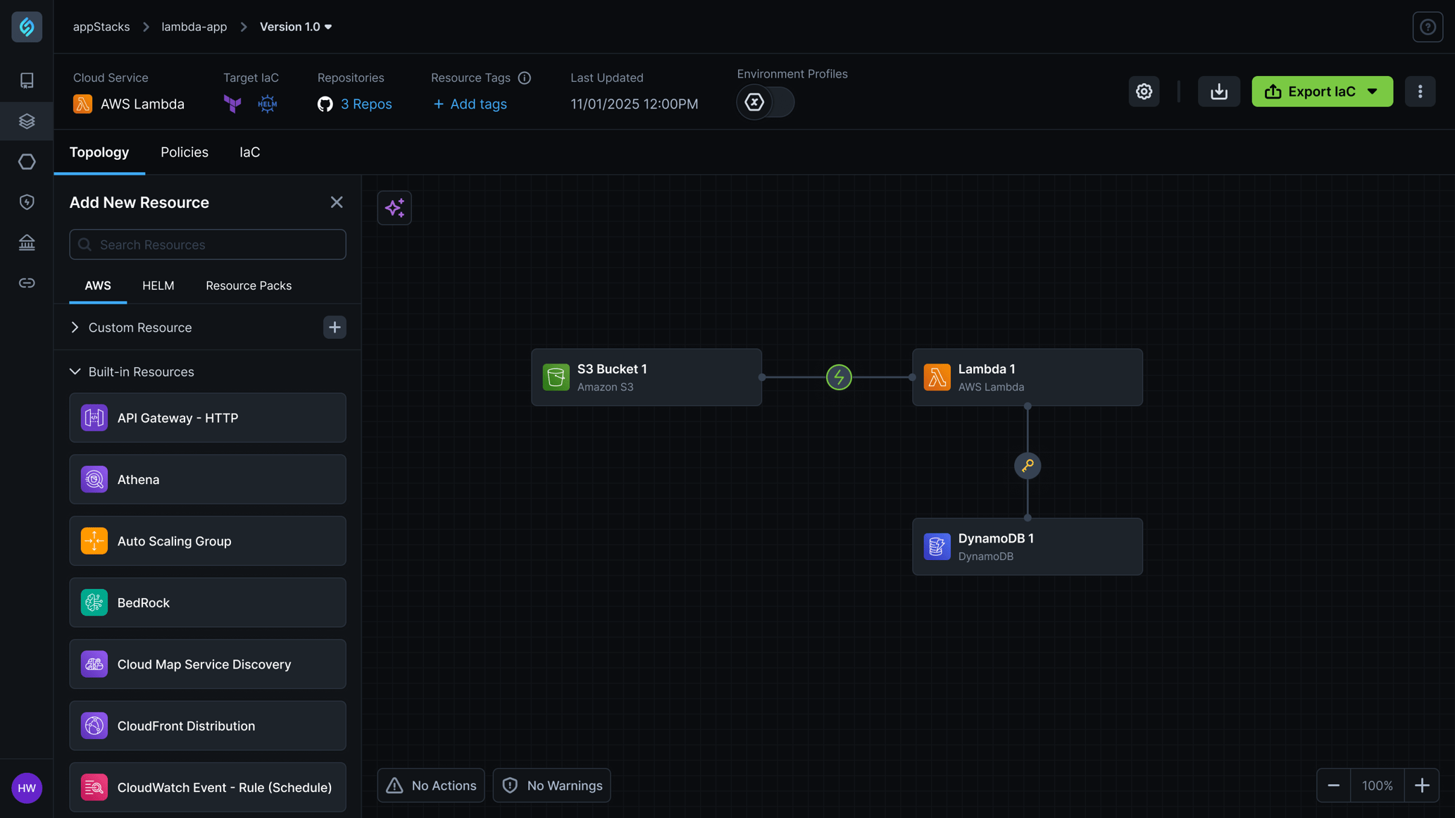Open the dashboard icon in left sidebar
Viewport: 1455px width, 818px height.
(x=27, y=80)
